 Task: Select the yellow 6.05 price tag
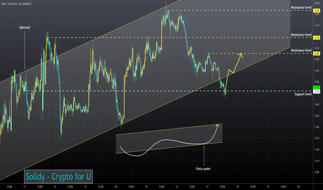point(317,54)
